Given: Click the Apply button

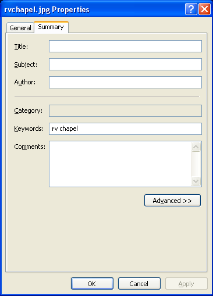Looking at the screenshot, I should (186, 284).
